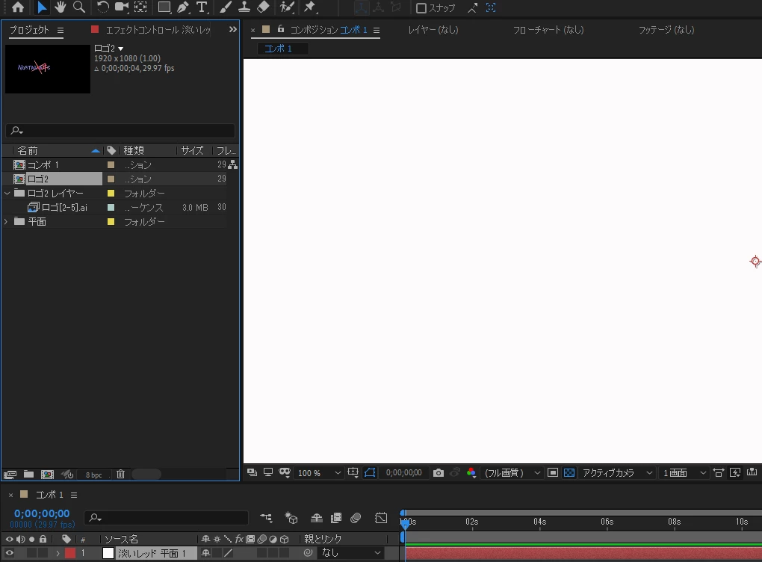Click the snapshot camera icon
Image resolution: width=762 pixels, height=562 pixels.
439,472
